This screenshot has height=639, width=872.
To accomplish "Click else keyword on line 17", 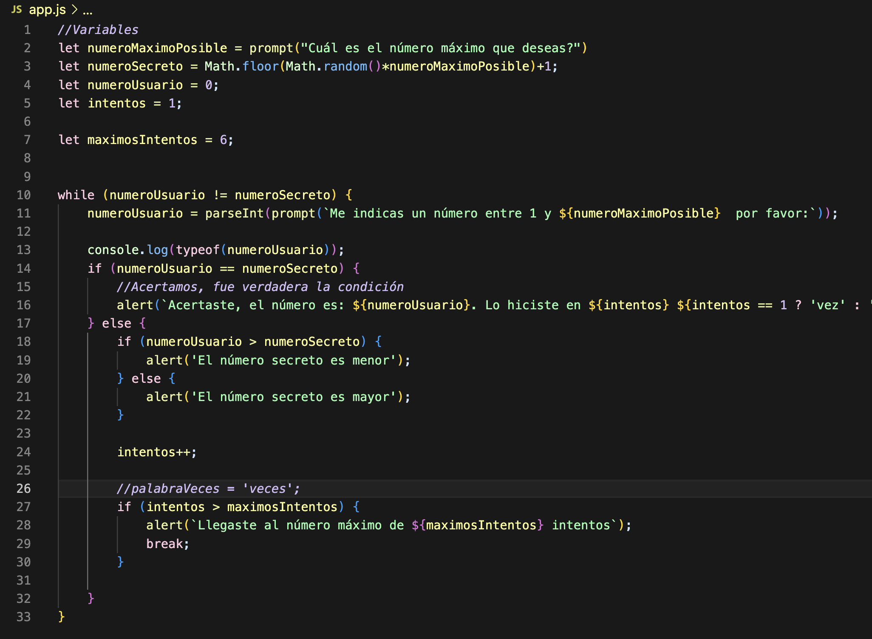I will click(116, 323).
